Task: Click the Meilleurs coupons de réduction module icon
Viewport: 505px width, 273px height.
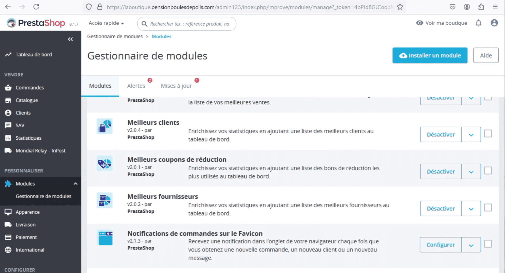Action: [x=104, y=163]
